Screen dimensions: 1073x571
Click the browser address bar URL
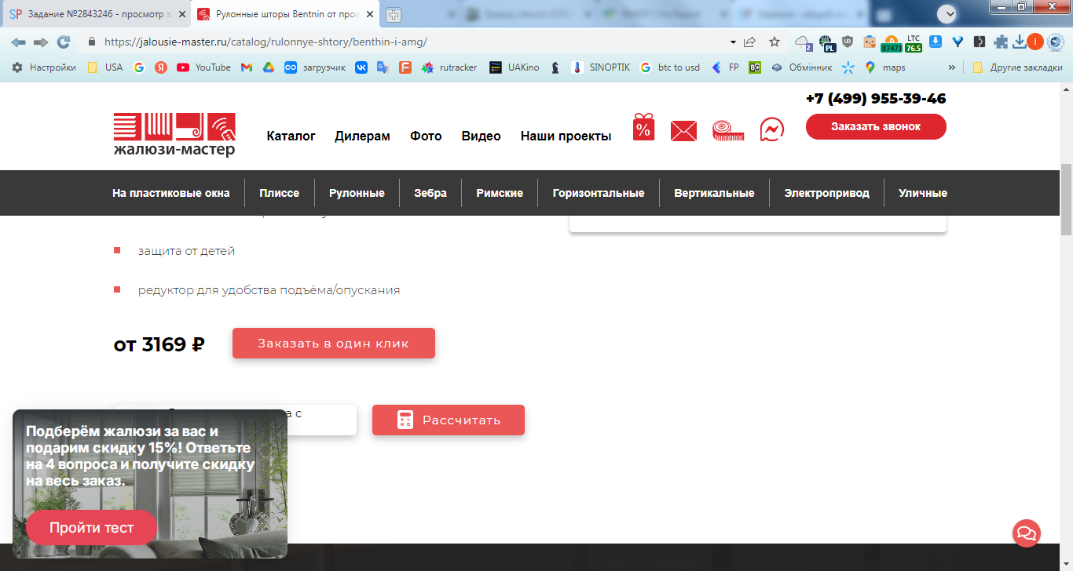(266, 42)
